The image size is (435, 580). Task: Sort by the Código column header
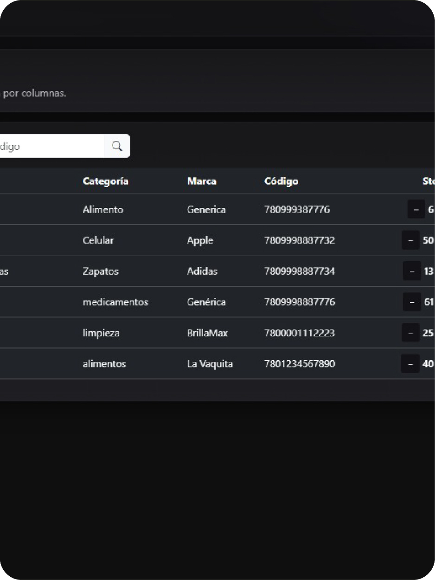281,181
